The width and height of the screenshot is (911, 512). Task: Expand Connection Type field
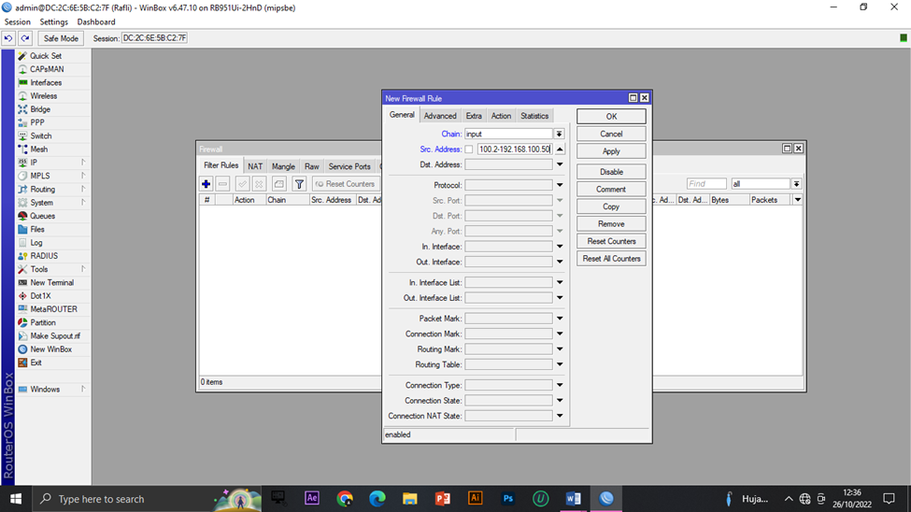point(560,385)
